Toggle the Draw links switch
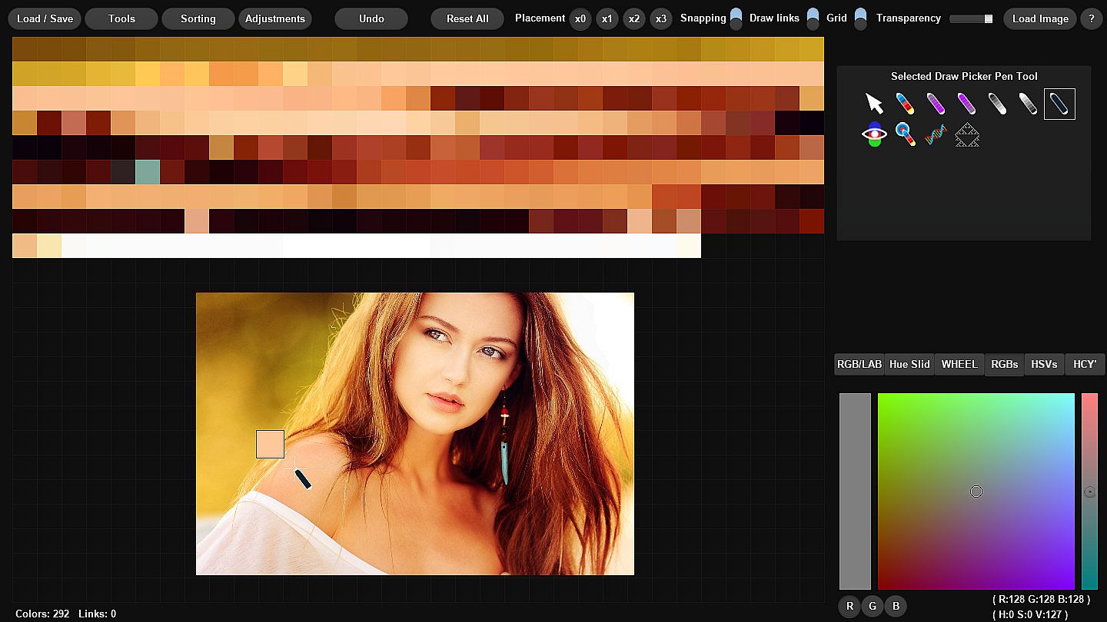The image size is (1107, 622). [x=813, y=18]
